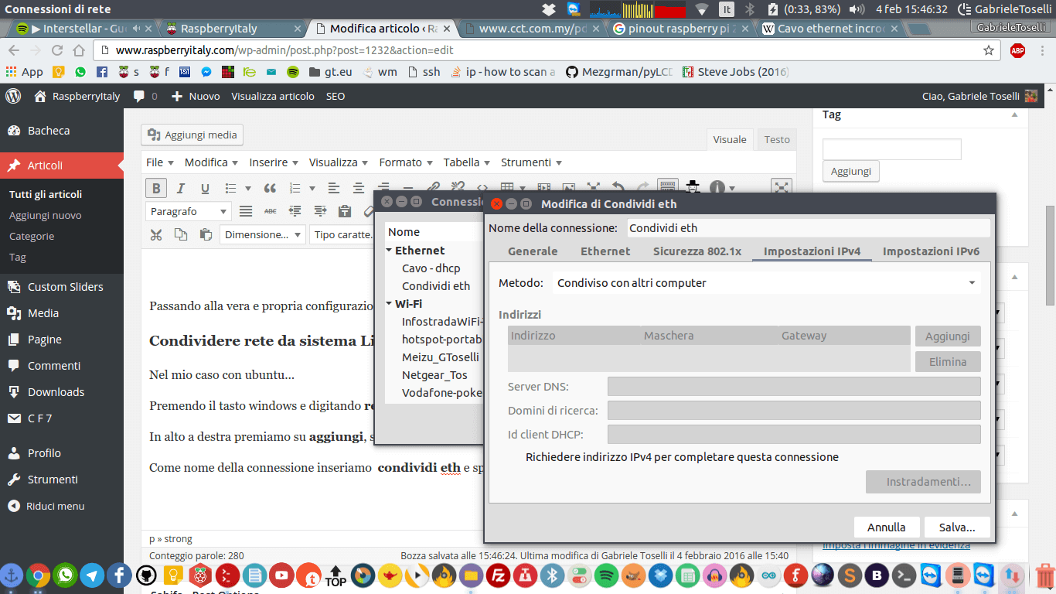Switch to Sicurezza 802.1x tab
This screenshot has height=594, width=1056.
tap(697, 251)
